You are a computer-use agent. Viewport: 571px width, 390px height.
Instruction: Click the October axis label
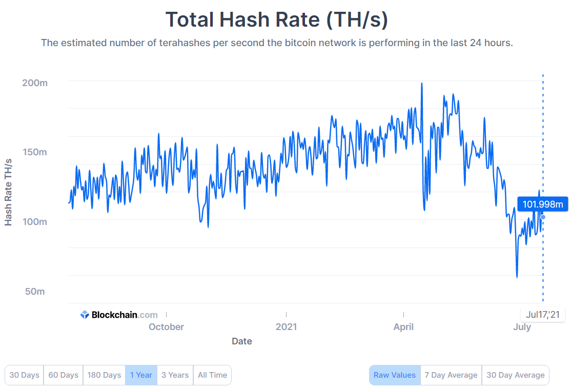click(166, 326)
